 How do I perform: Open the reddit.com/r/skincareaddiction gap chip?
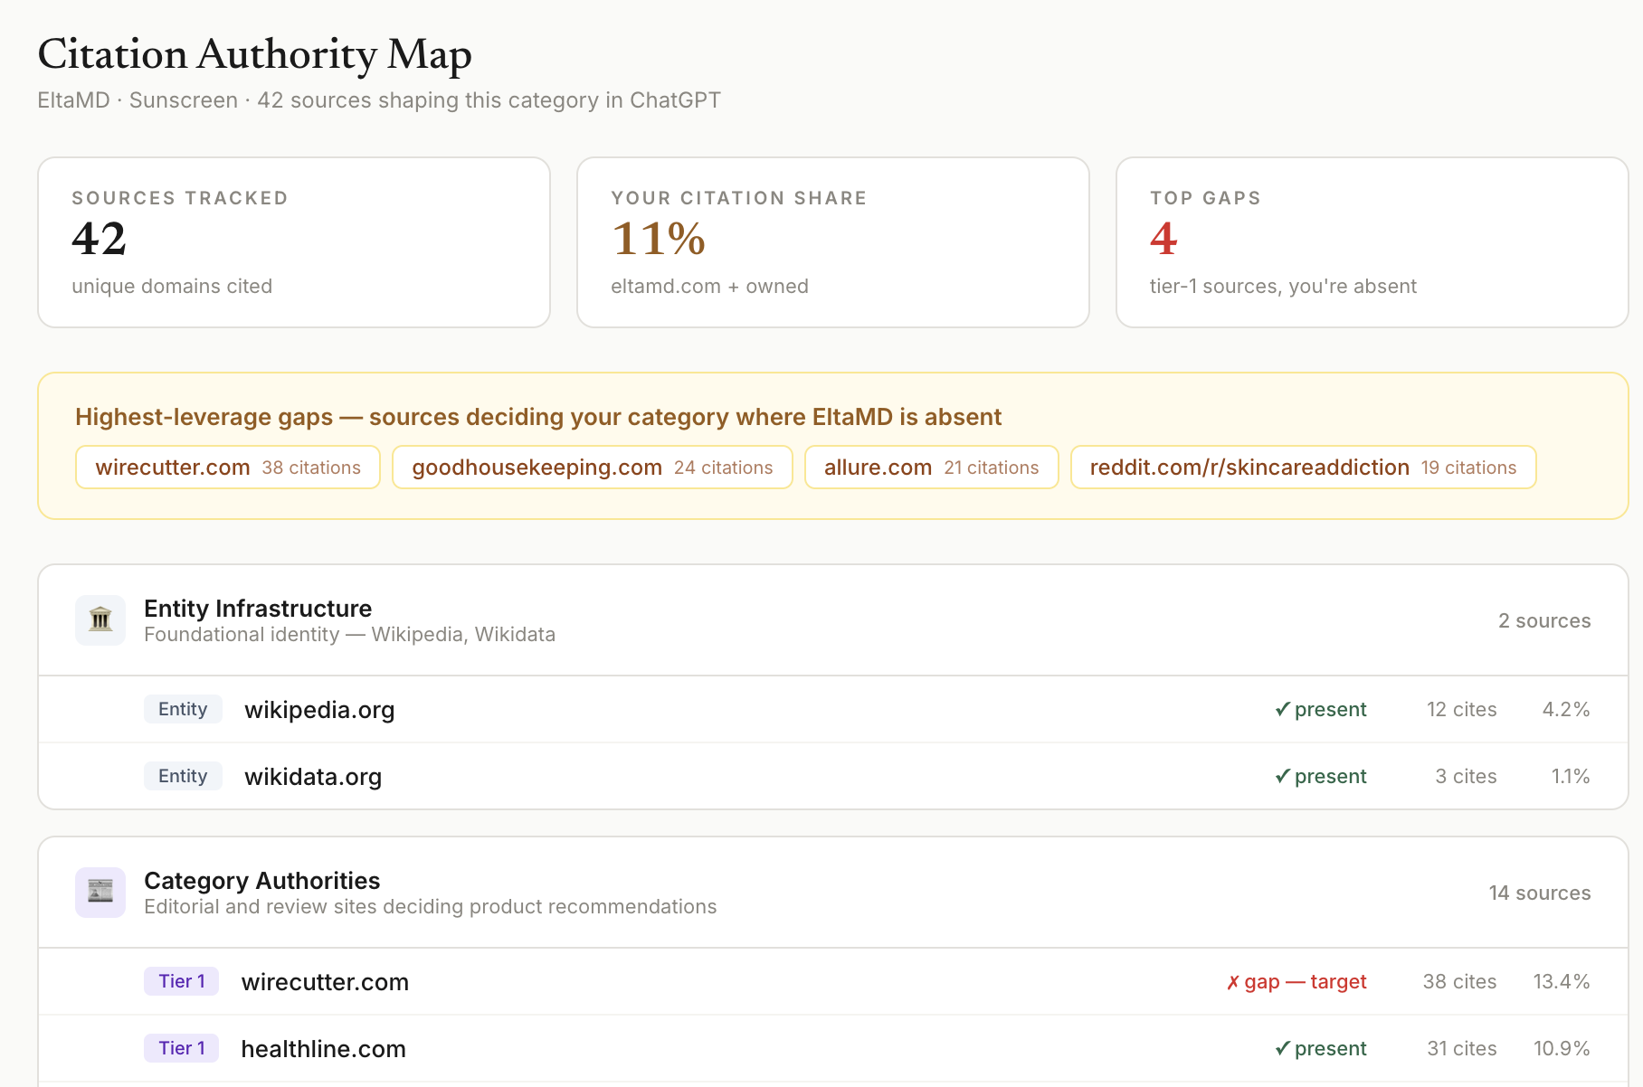(1304, 468)
